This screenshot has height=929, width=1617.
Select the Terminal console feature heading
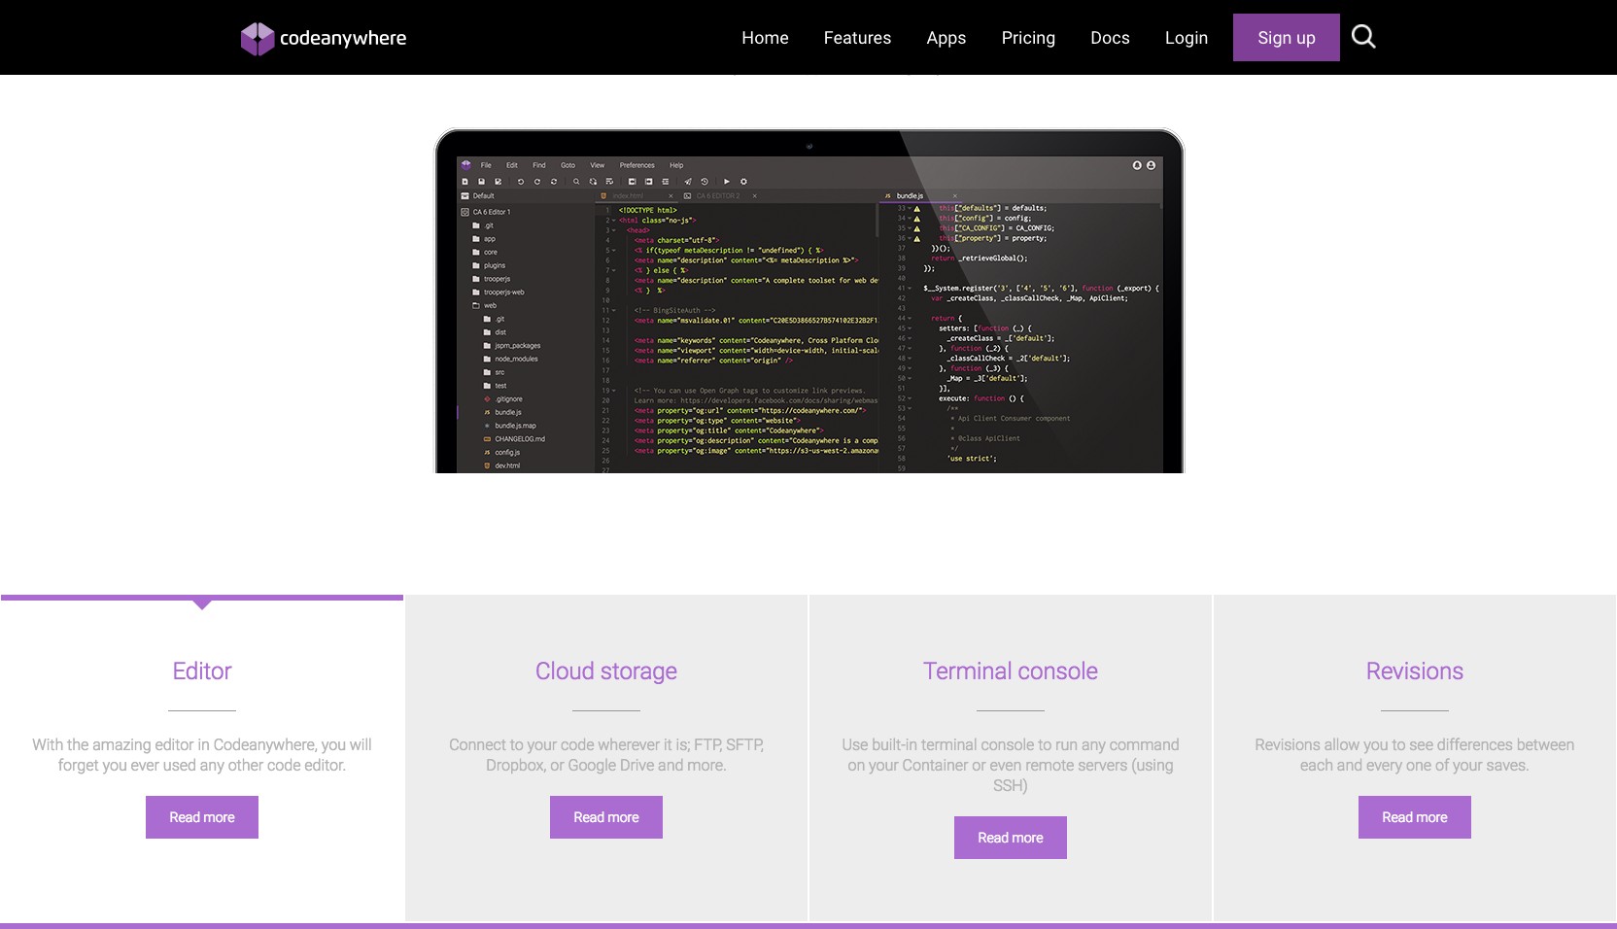(x=1011, y=671)
